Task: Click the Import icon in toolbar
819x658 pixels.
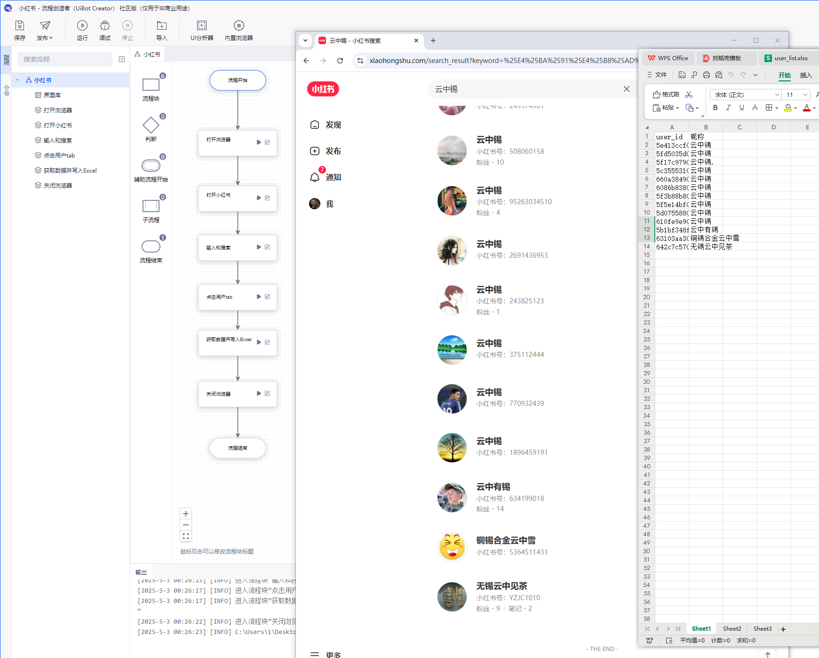Action: (161, 26)
